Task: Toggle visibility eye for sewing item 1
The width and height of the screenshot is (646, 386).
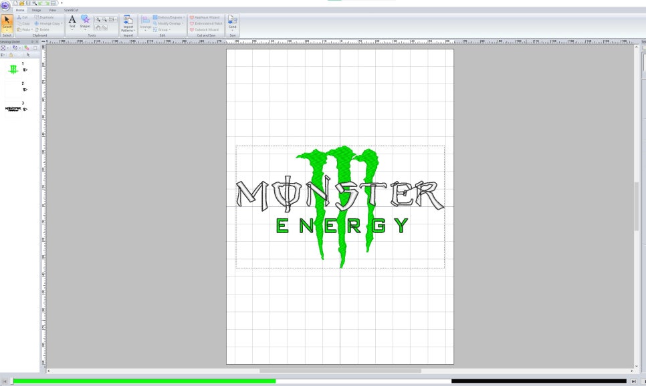Action: (25, 70)
